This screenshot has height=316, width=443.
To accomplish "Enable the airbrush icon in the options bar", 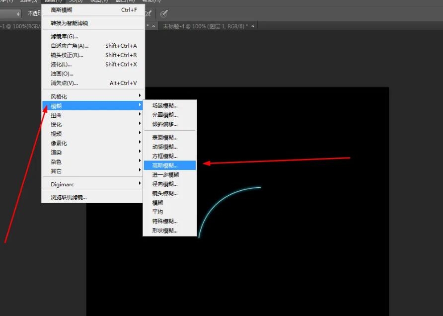I will [x=164, y=13].
